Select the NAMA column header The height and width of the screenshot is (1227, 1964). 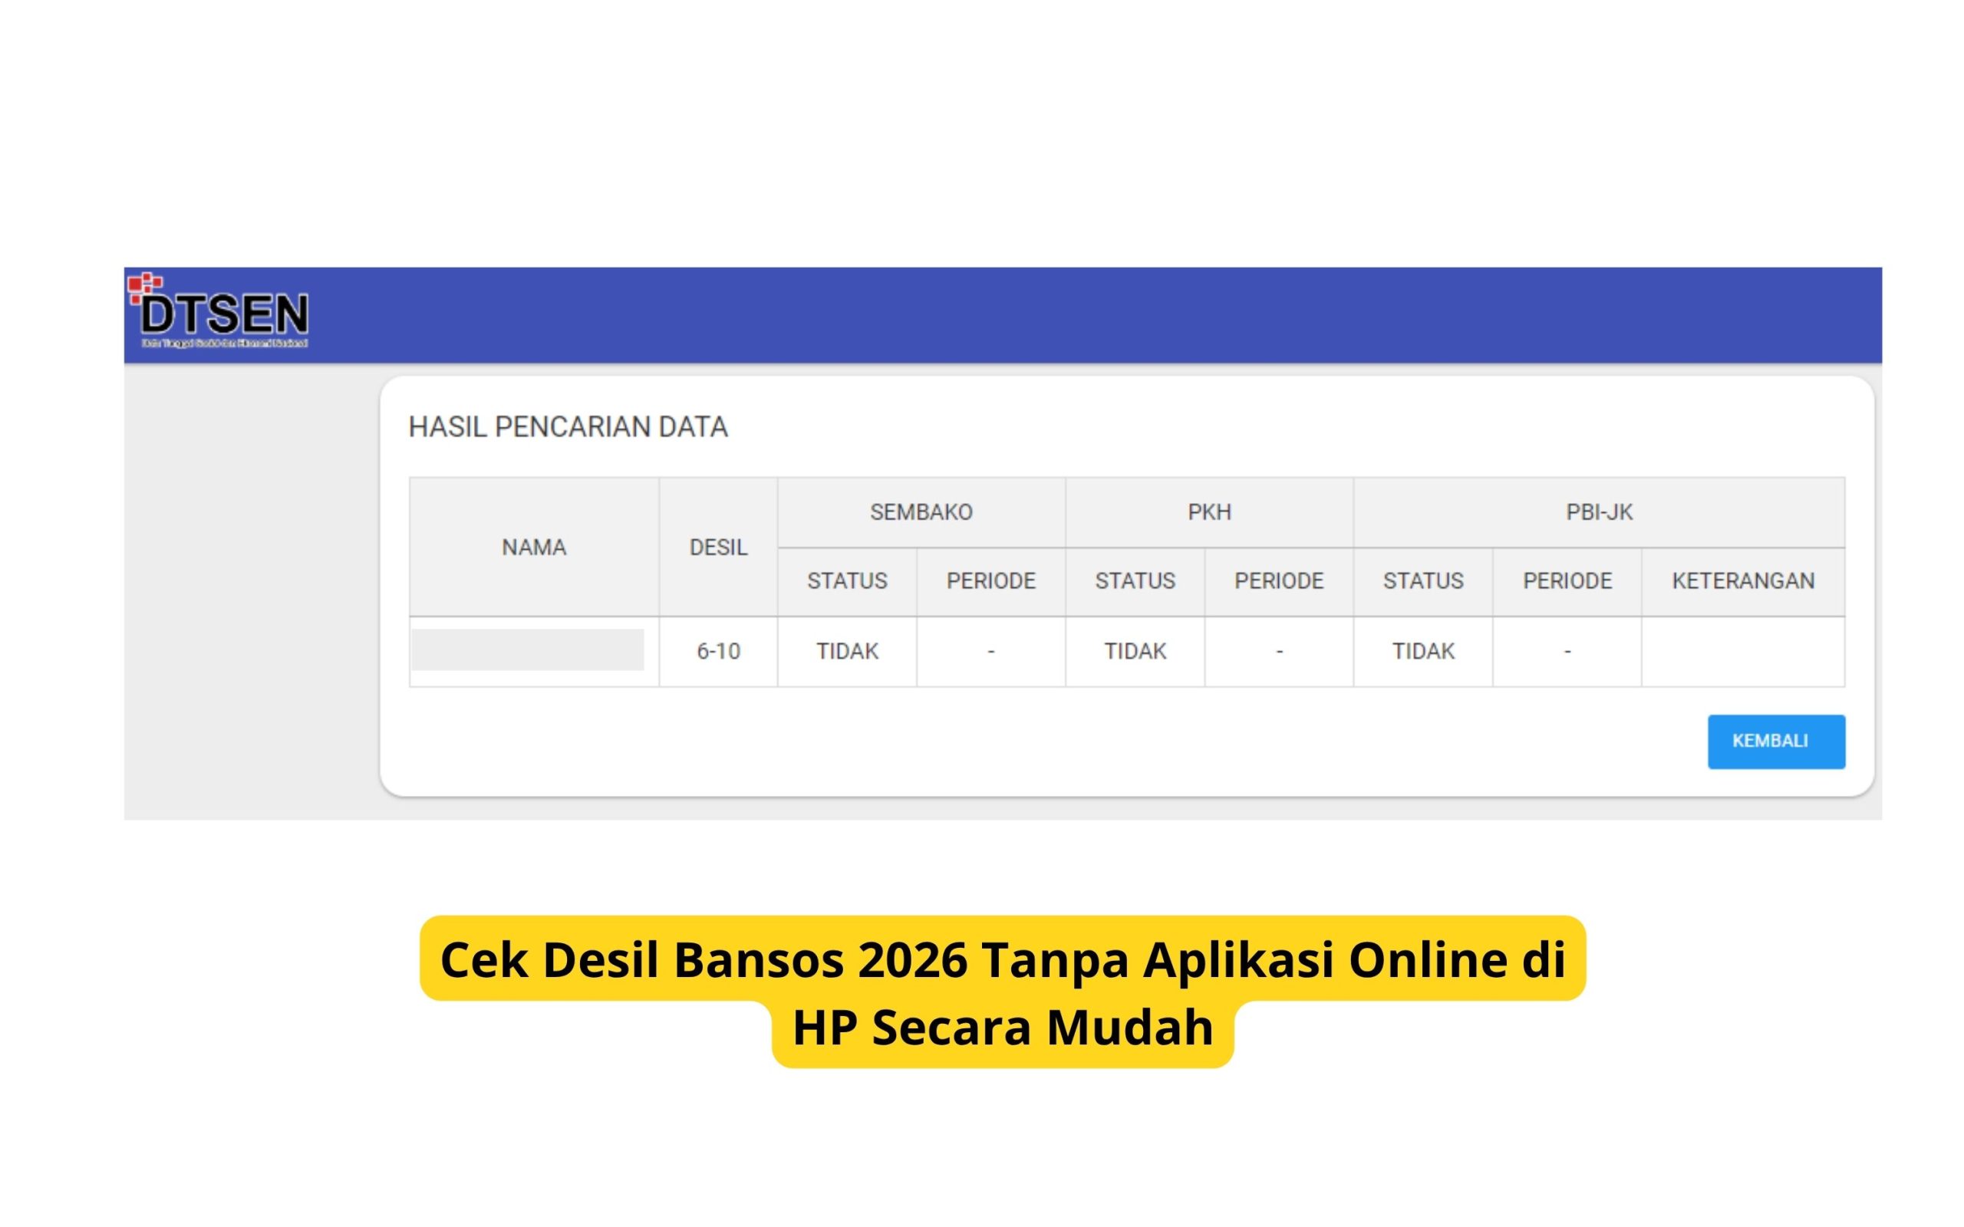[x=534, y=547]
